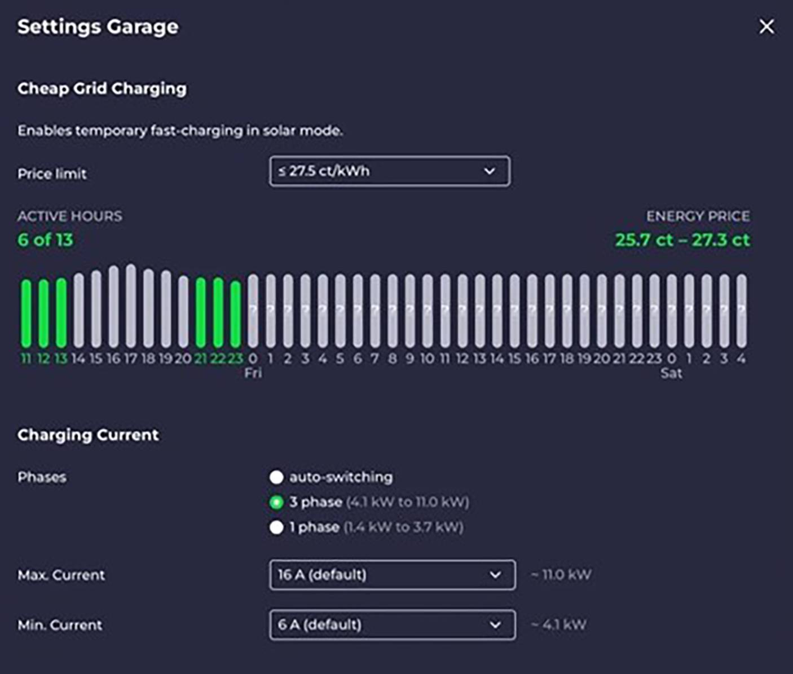
Task: Open the Price limit dropdown
Action: click(x=389, y=171)
